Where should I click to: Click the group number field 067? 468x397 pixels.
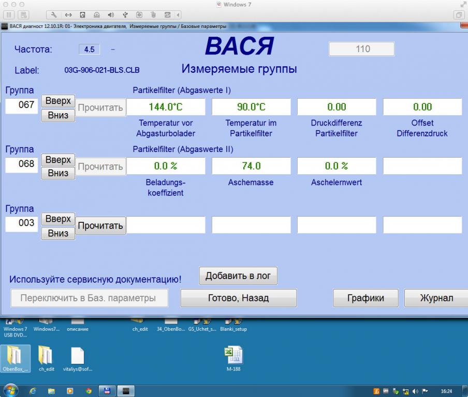[x=22, y=105]
